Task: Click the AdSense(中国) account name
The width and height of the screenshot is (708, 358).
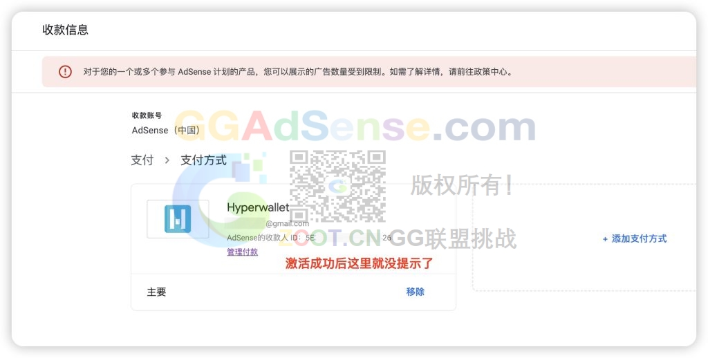Action: [166, 131]
